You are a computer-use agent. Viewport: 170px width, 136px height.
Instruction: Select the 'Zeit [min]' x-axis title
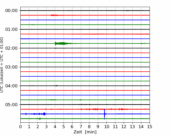(85, 132)
